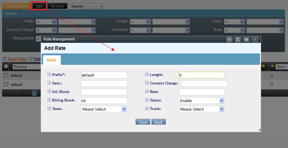Click the Back button in dialog

point(159,122)
